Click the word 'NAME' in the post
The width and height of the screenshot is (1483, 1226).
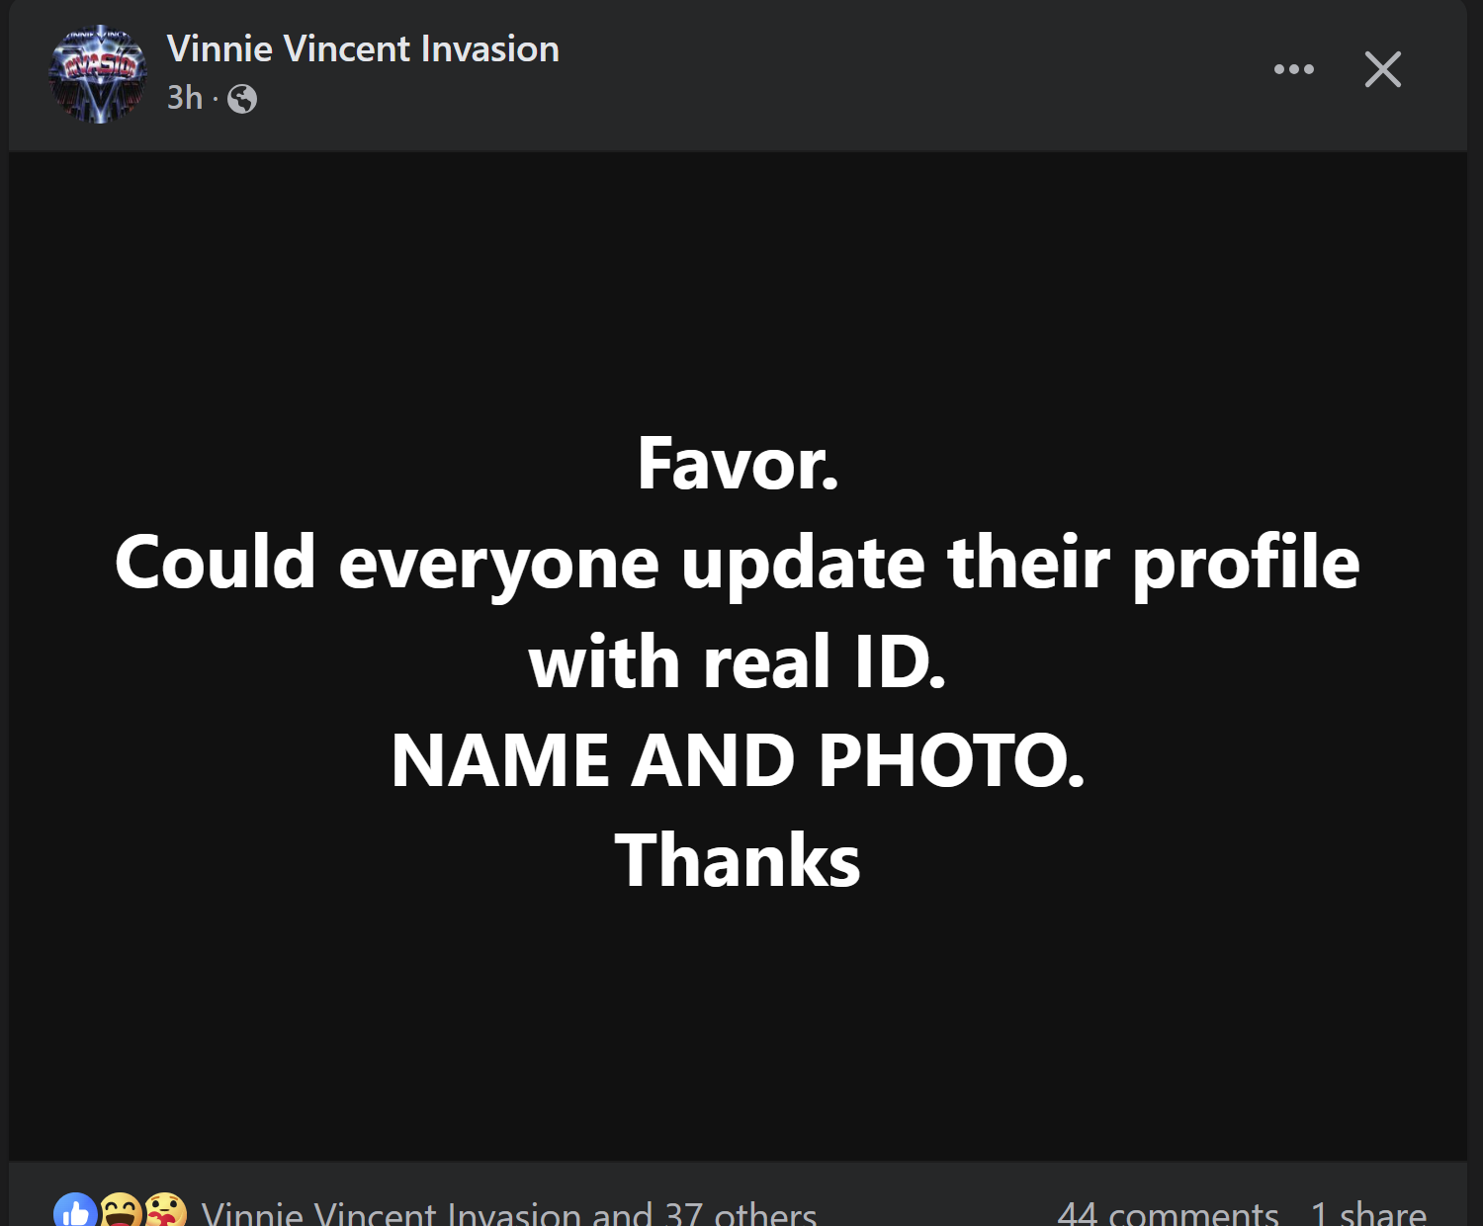pos(499,760)
